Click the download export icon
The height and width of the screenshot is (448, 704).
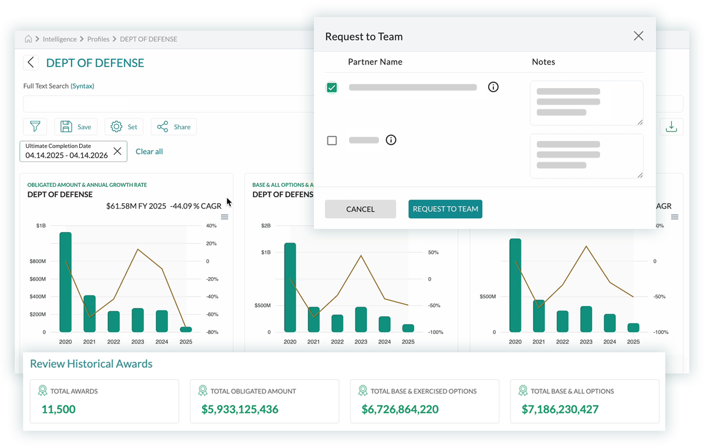[x=671, y=126]
